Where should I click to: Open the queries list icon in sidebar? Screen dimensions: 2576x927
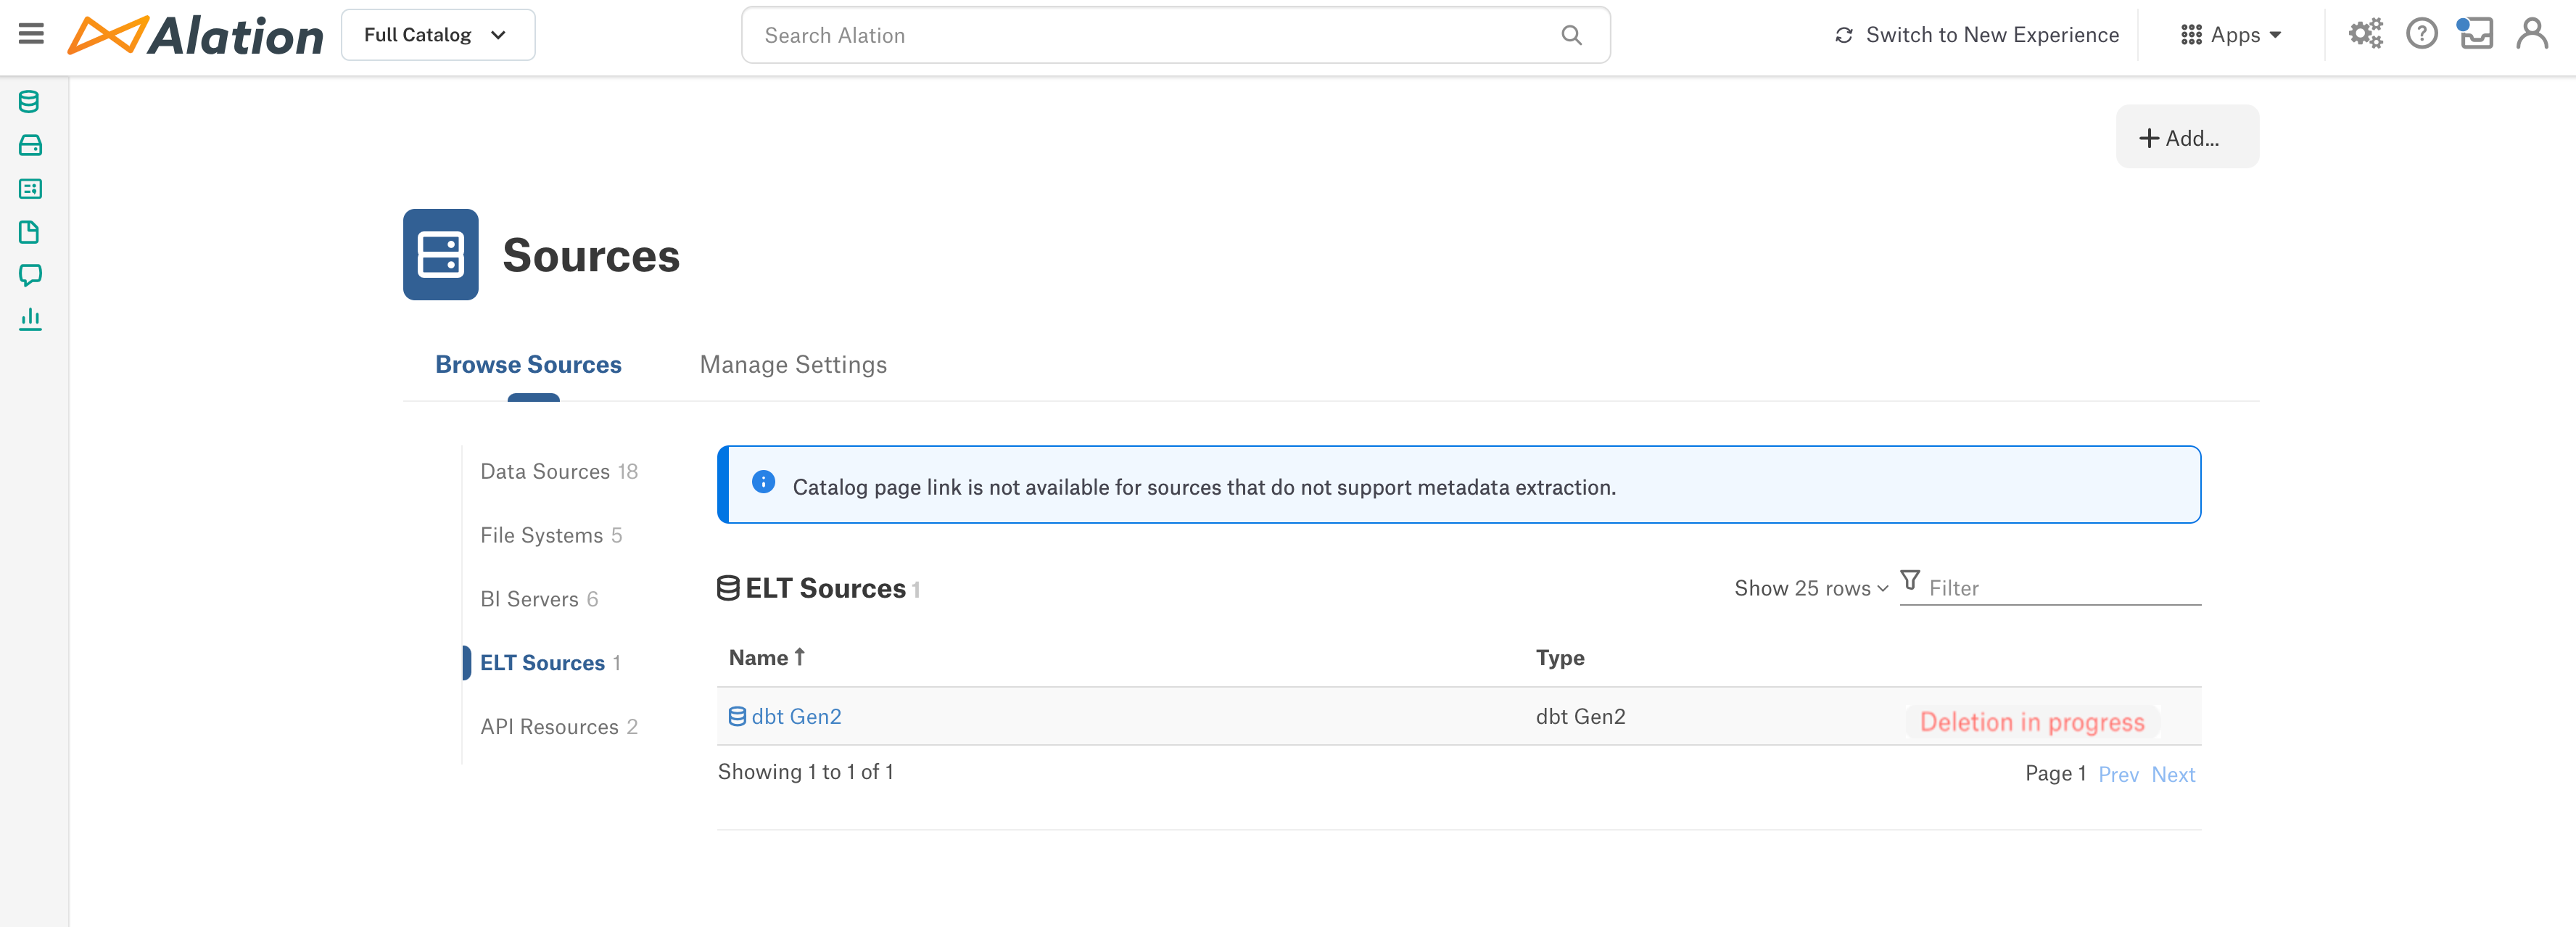coord(30,188)
